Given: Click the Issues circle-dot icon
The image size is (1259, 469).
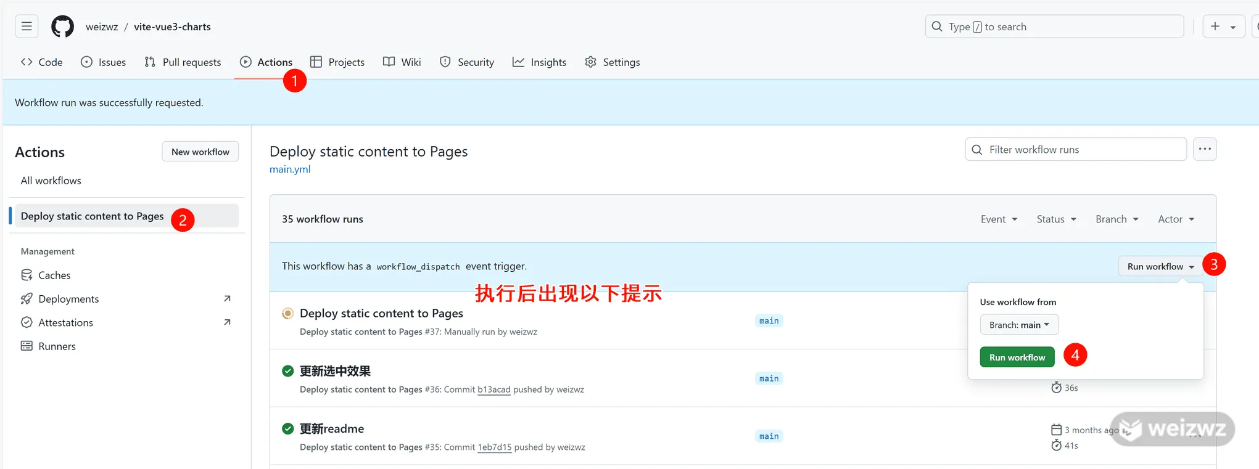Looking at the screenshot, I should pyautogui.click(x=87, y=62).
